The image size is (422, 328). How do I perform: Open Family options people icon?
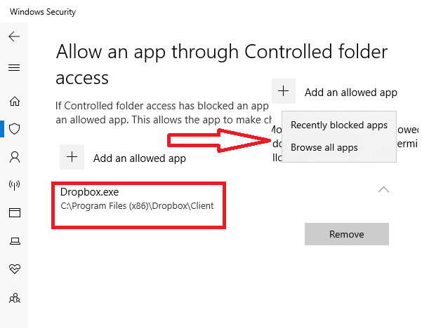pyautogui.click(x=14, y=297)
